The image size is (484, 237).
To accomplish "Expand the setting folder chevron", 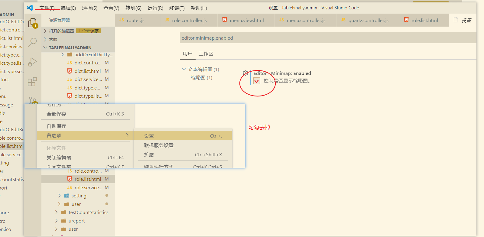I will point(59,196).
